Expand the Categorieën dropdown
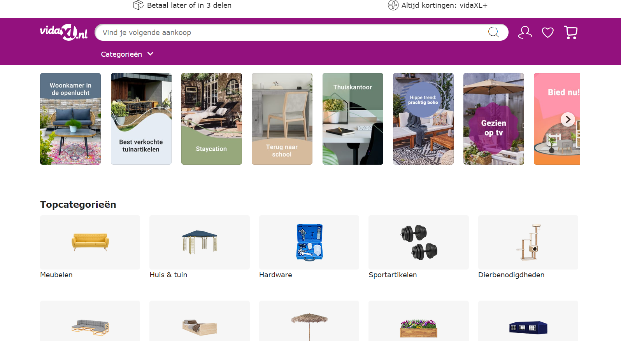The image size is (621, 341). tap(127, 54)
